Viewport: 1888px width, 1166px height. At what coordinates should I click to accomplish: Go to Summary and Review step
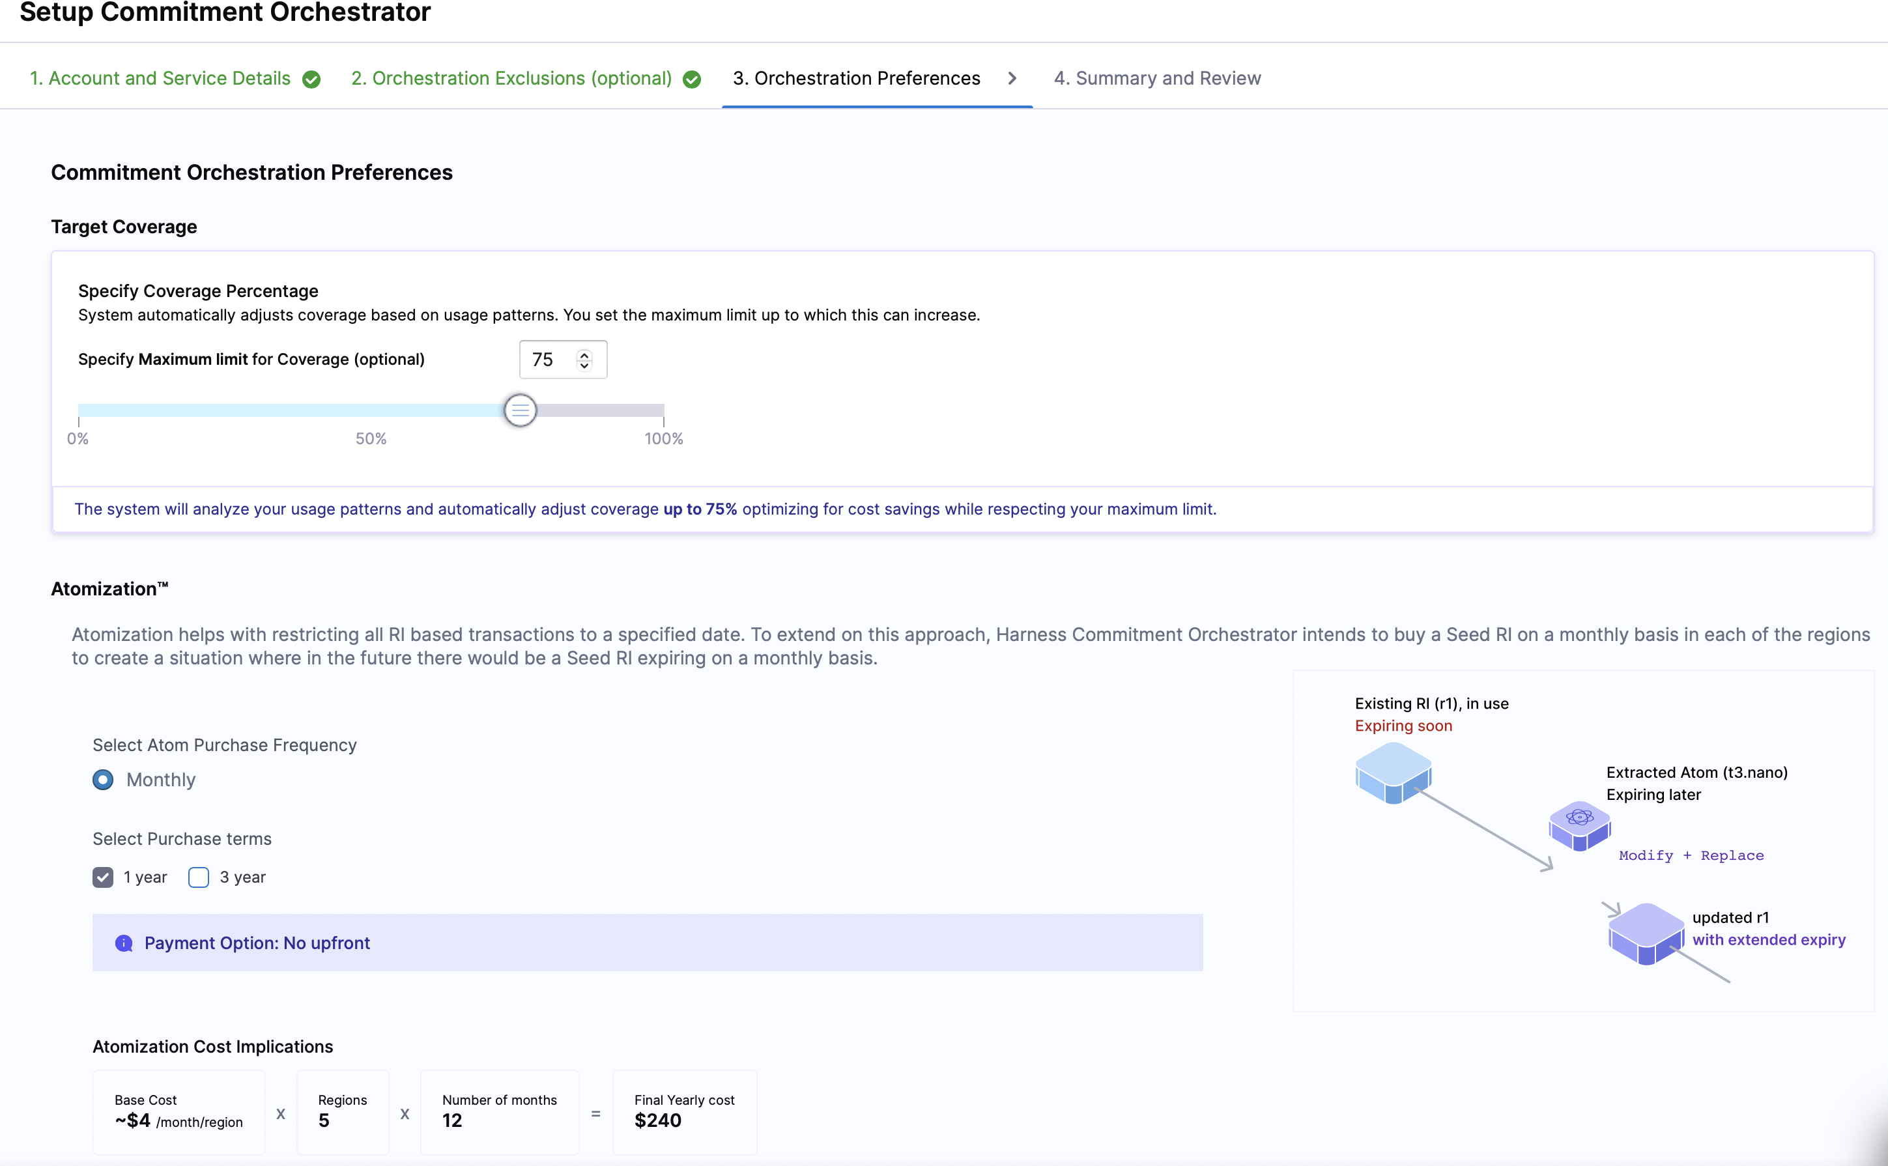[x=1157, y=79]
